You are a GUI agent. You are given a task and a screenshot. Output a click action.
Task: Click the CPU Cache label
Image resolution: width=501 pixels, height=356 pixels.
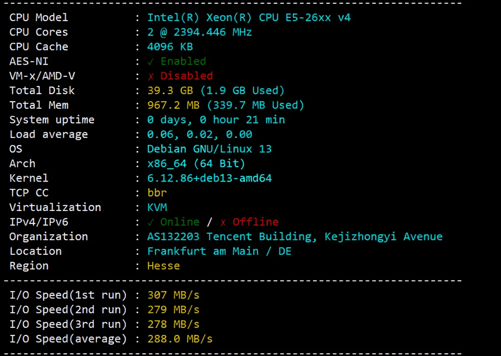(x=39, y=47)
